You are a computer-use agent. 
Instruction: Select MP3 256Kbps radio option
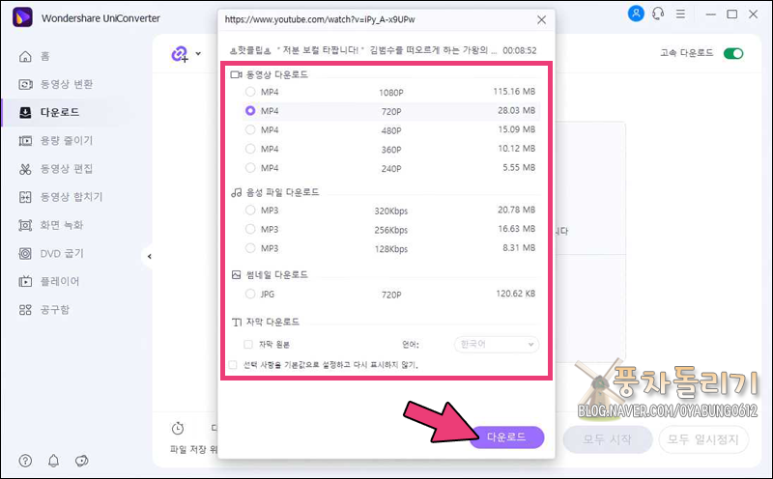pyautogui.click(x=250, y=229)
